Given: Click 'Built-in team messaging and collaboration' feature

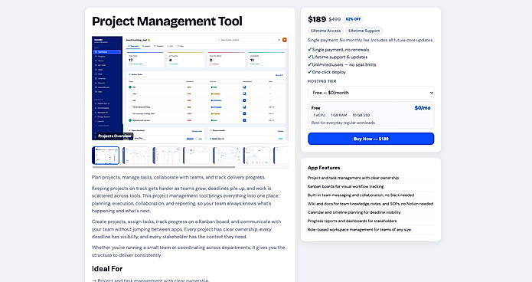Looking at the screenshot, I should point(361,195).
